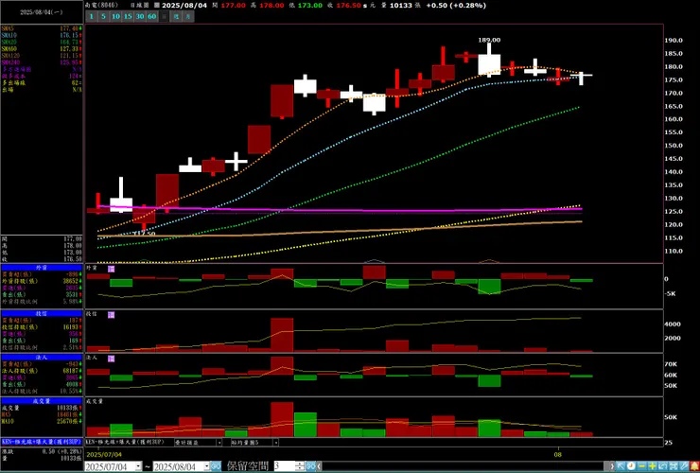
Task: Zoom out with the yellow minus icon
Action: point(642,466)
